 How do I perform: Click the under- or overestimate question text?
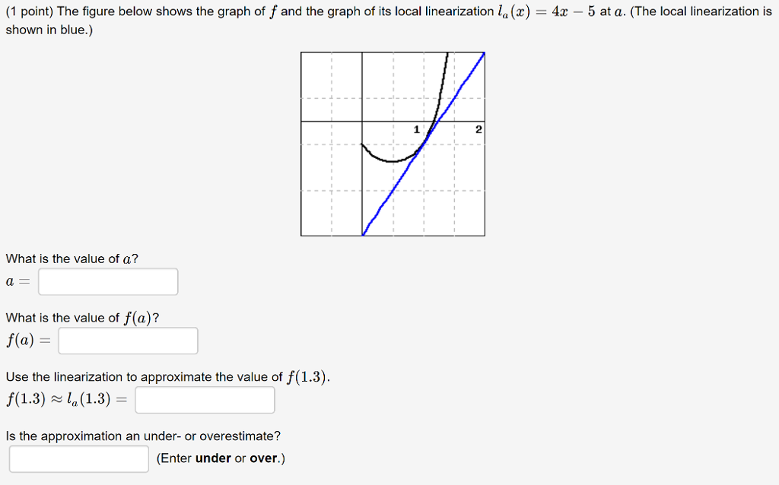(x=142, y=436)
